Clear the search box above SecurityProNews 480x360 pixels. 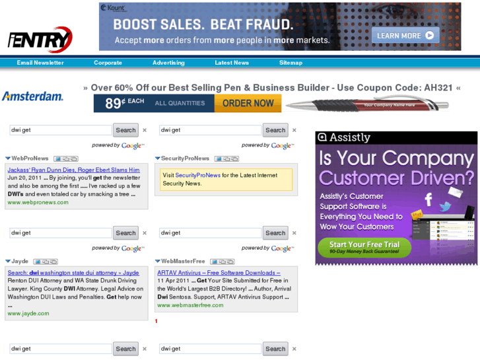pos(294,130)
